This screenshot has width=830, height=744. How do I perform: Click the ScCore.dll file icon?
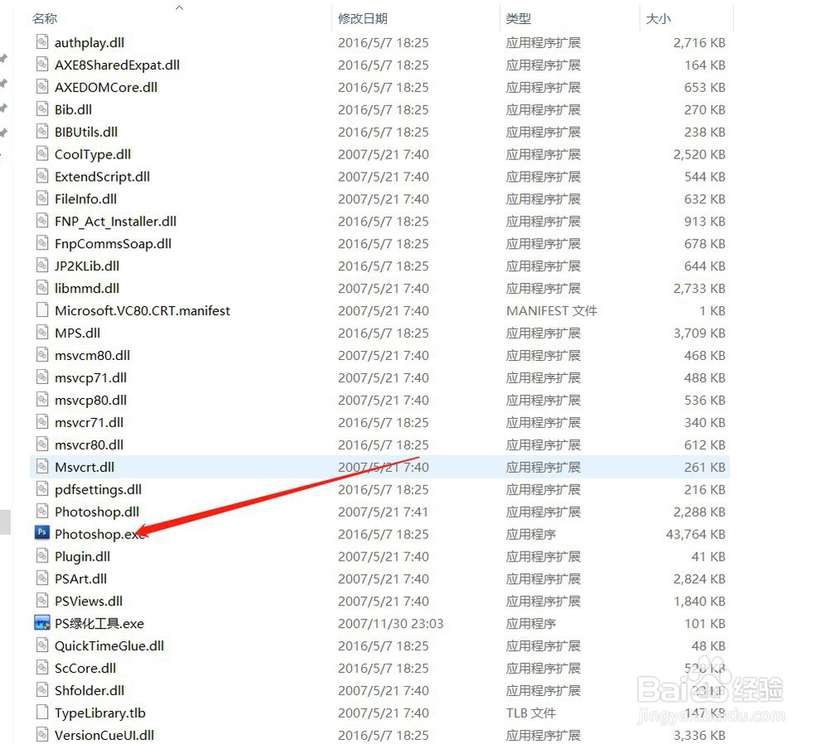[x=42, y=667]
